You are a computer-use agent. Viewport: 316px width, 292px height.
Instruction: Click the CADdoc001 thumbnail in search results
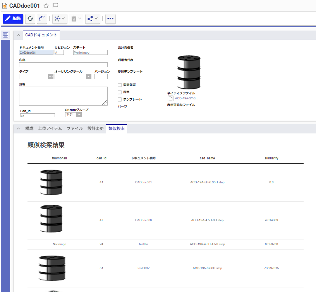click(x=52, y=182)
